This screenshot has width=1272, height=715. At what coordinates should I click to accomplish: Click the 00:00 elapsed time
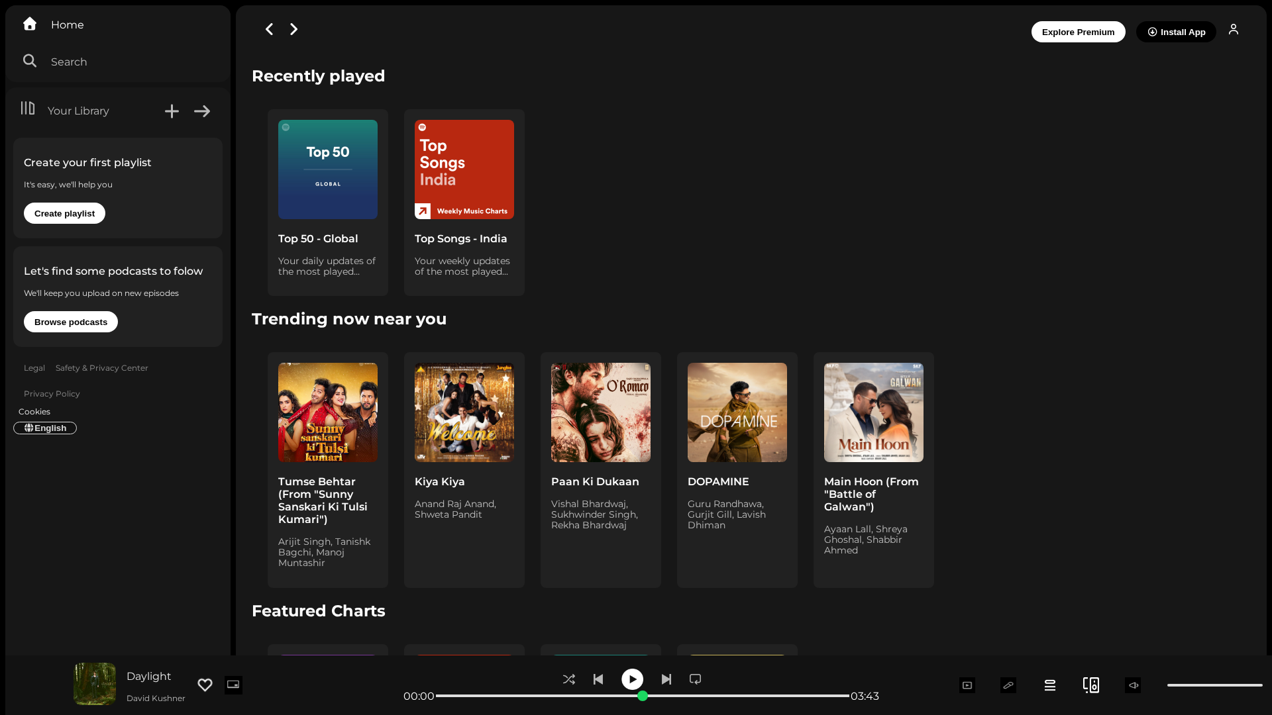(419, 696)
